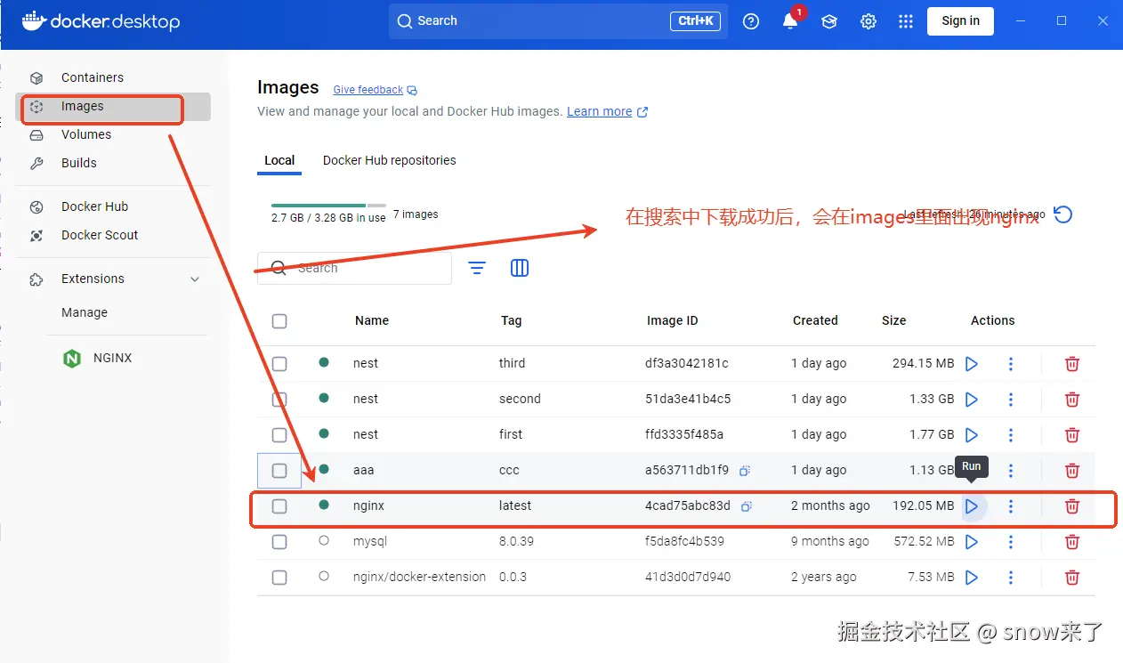Check the nginx latest row checkbox

(279, 506)
